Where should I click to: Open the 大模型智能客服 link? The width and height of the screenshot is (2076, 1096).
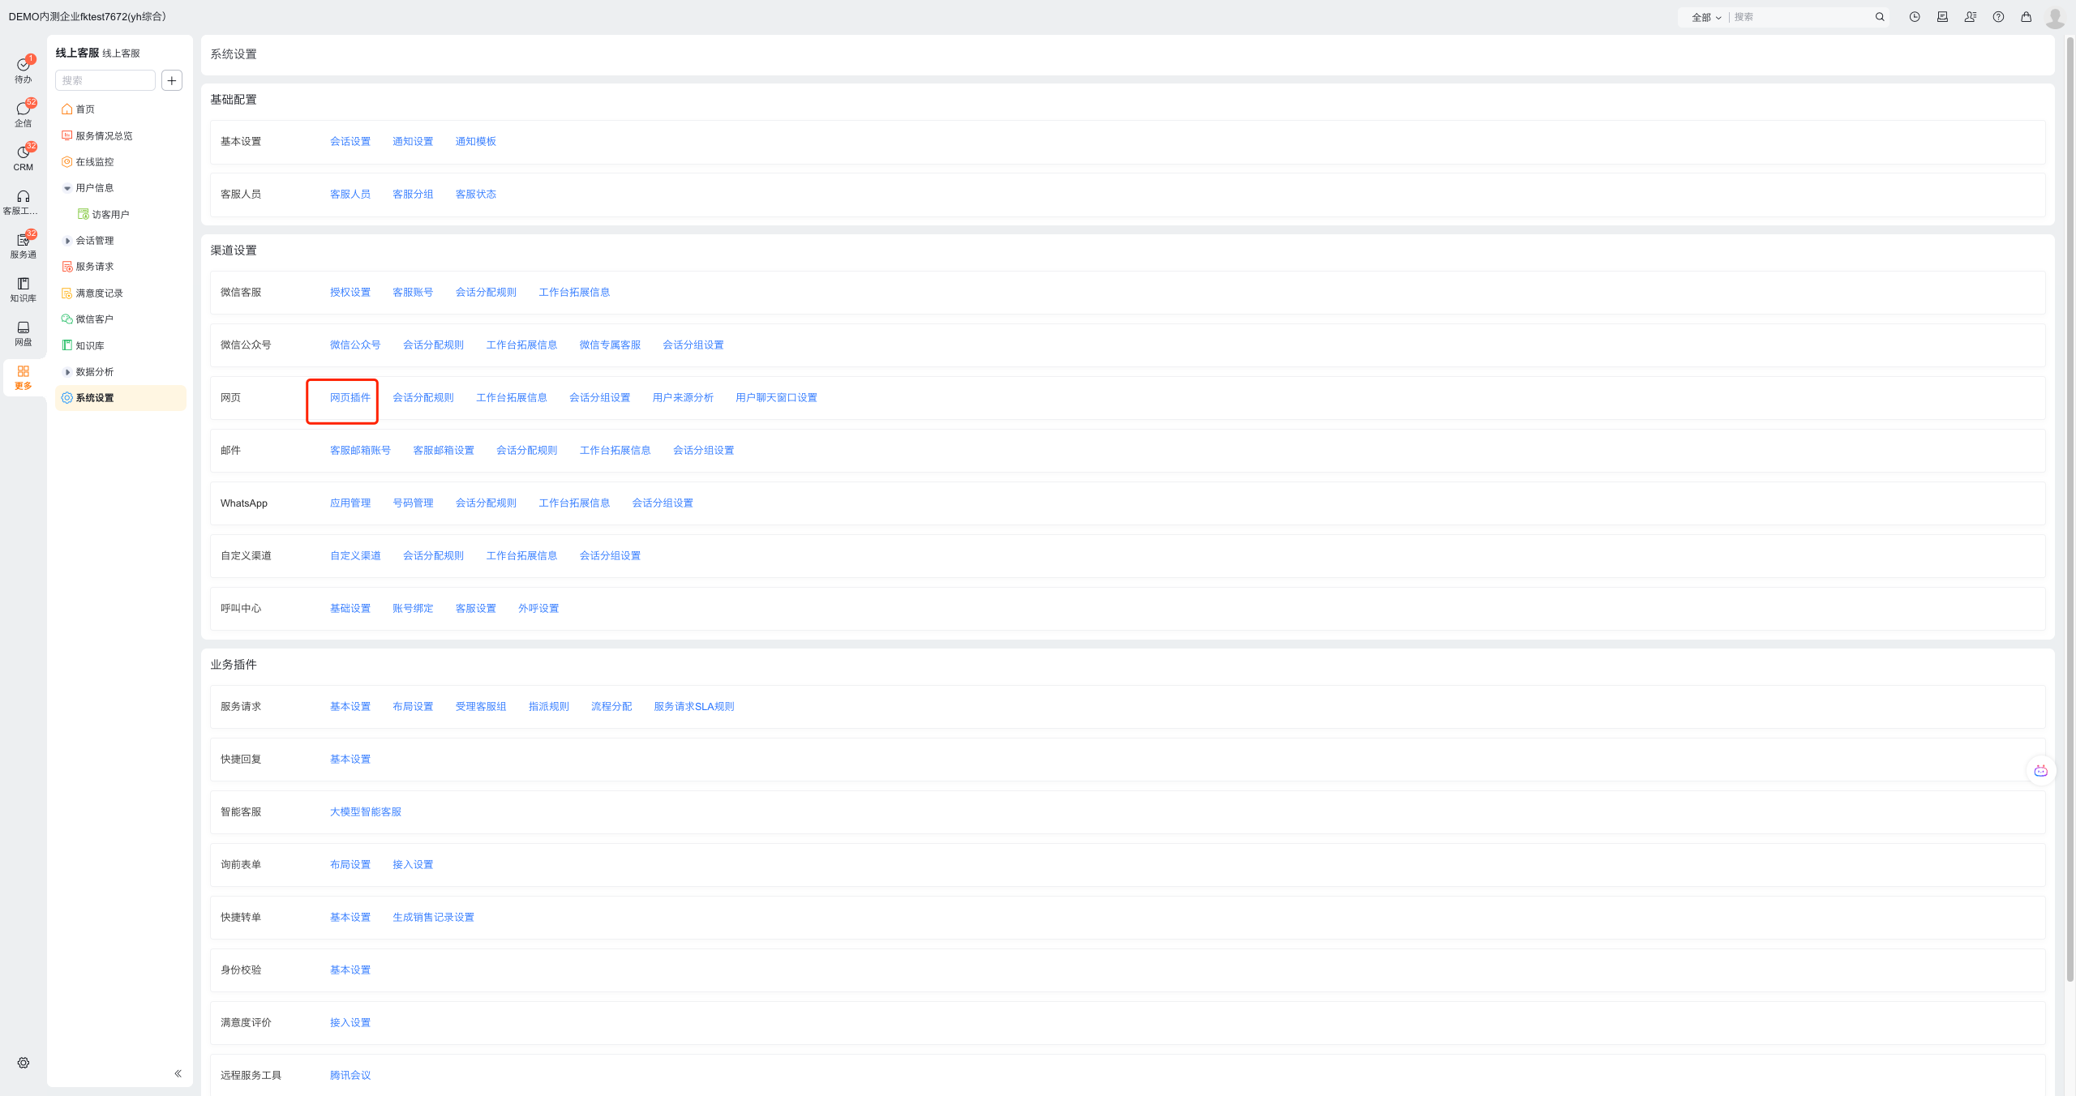[365, 811]
